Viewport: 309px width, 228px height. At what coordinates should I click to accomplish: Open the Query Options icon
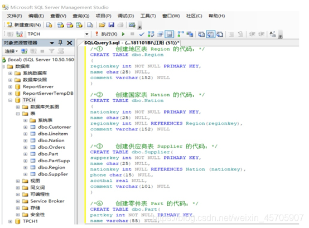coord(160,34)
